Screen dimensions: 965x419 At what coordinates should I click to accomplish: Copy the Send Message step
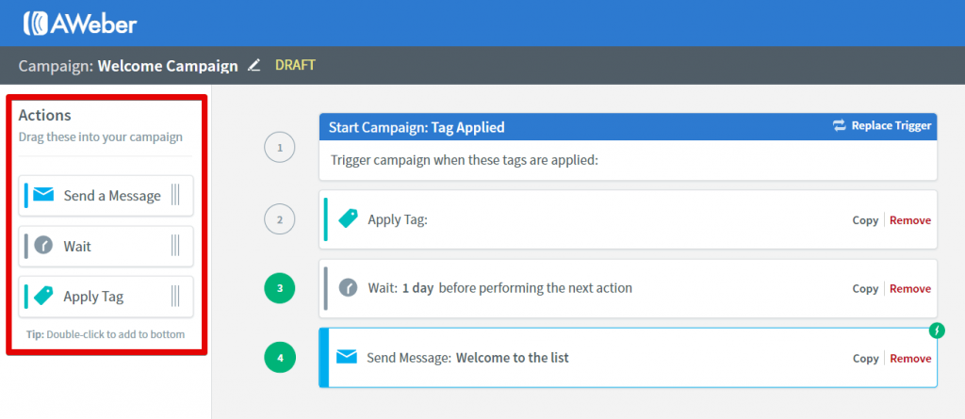click(865, 358)
